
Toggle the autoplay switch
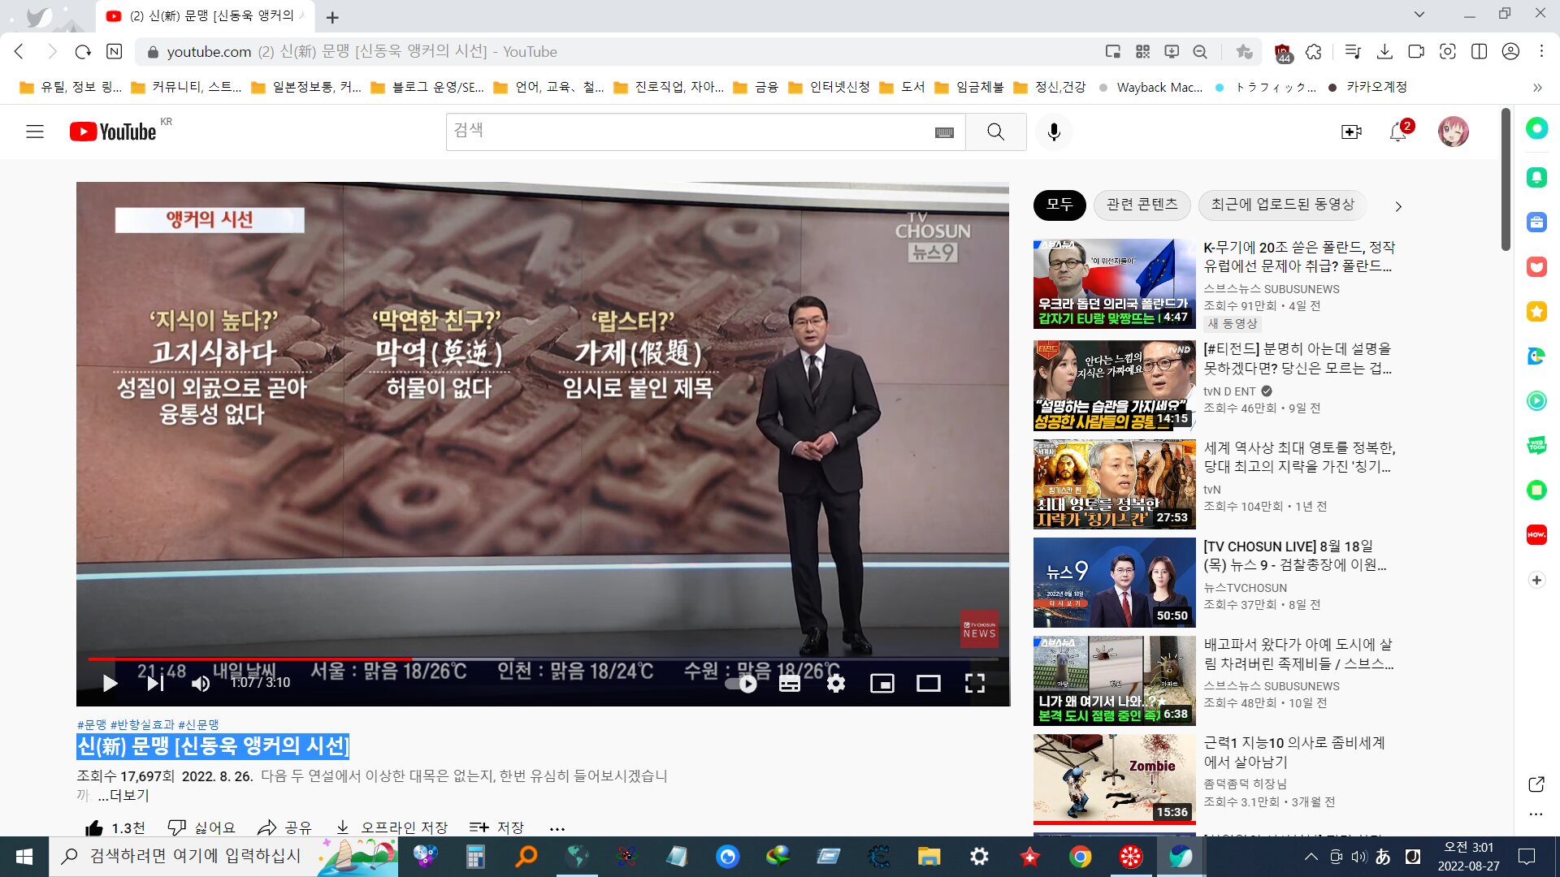741,684
